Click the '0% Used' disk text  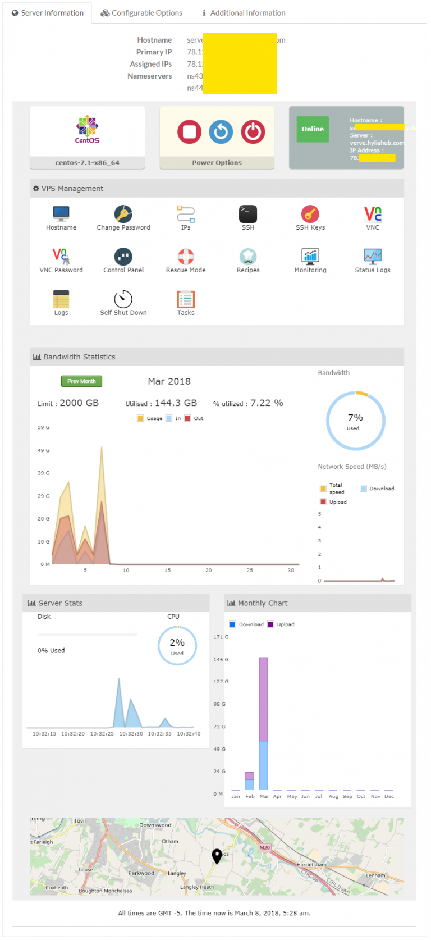point(51,651)
